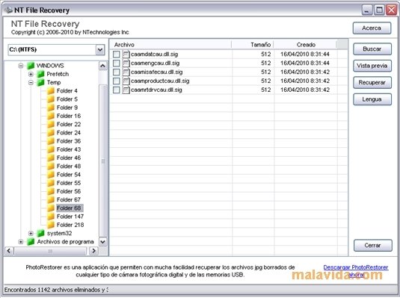Click the file icon of caamproductcau.dll.sig
400x298 pixels.
pos(126,81)
